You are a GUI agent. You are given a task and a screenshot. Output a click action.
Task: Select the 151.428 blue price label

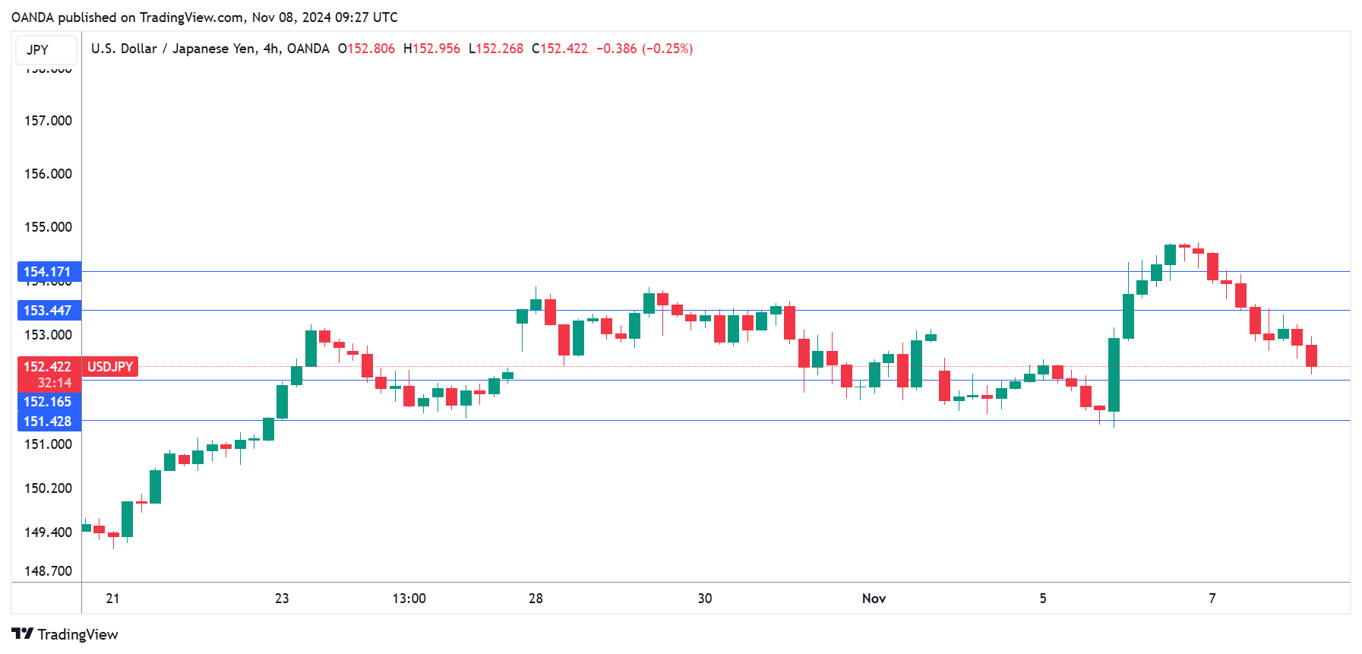click(x=48, y=422)
